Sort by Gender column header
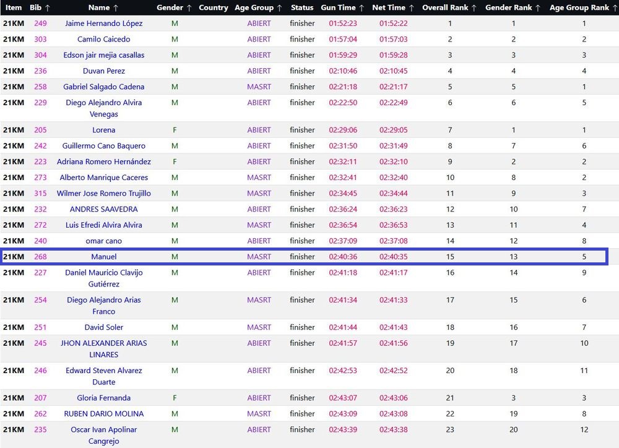619x448 pixels. 174,7
